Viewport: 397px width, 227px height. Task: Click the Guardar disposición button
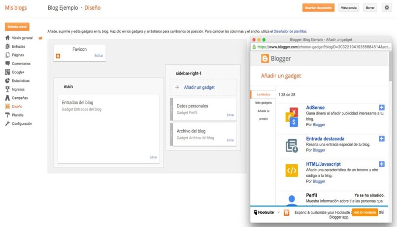point(318,7)
